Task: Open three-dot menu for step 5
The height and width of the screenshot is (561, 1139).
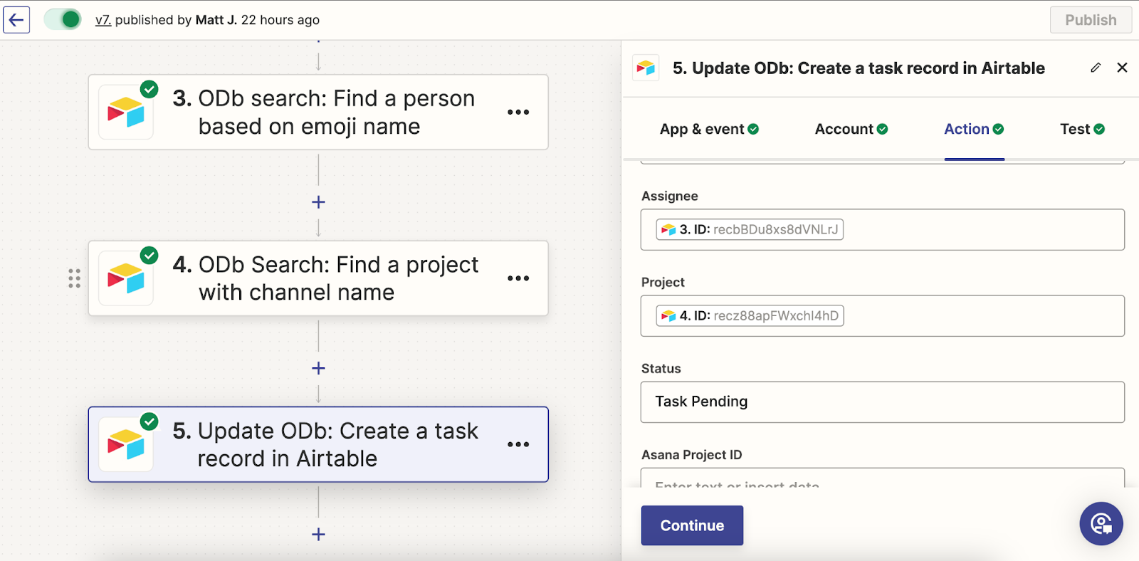Action: [518, 444]
